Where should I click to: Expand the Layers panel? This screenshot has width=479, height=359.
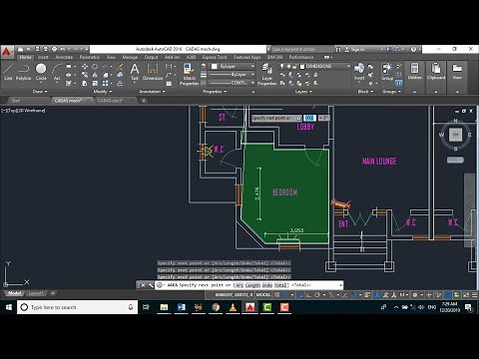(303, 92)
